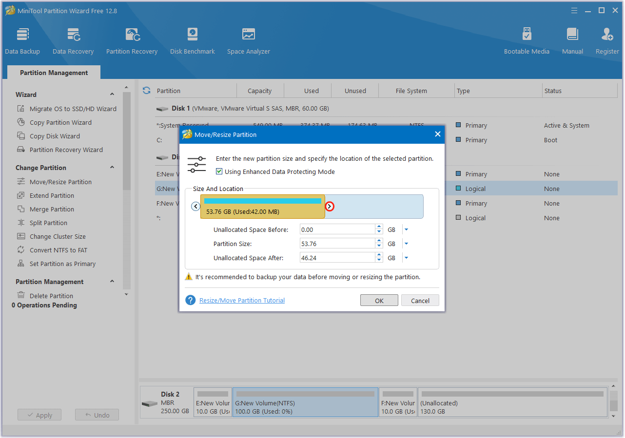Open the Partition Recovery tool
This screenshot has width=625, height=438.
coord(132,41)
